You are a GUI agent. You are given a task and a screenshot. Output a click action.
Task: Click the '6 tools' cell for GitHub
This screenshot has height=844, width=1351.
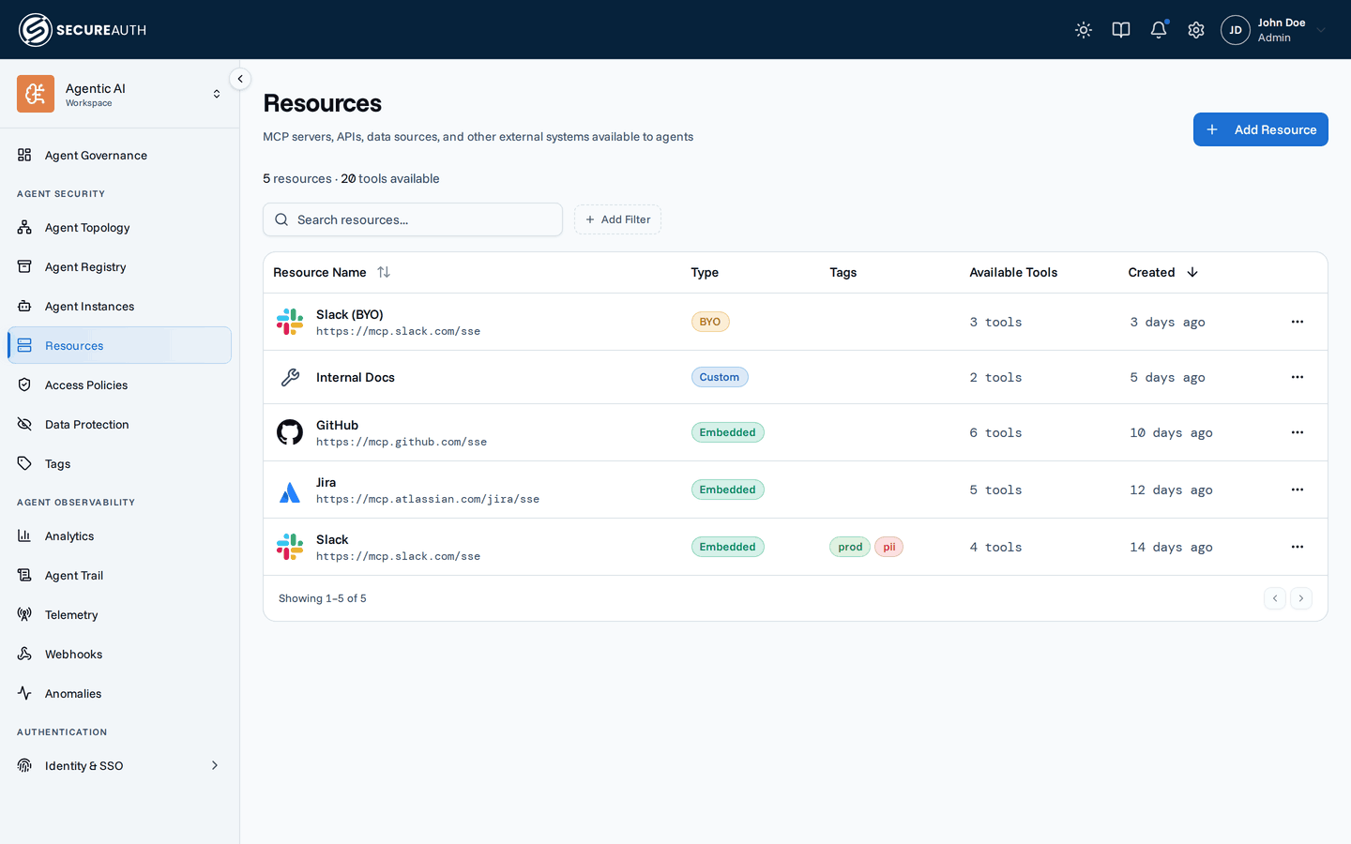(995, 432)
